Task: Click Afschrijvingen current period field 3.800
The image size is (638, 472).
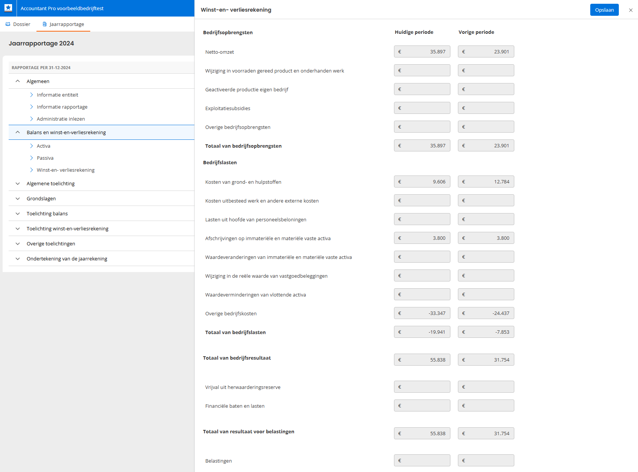Action: point(422,238)
